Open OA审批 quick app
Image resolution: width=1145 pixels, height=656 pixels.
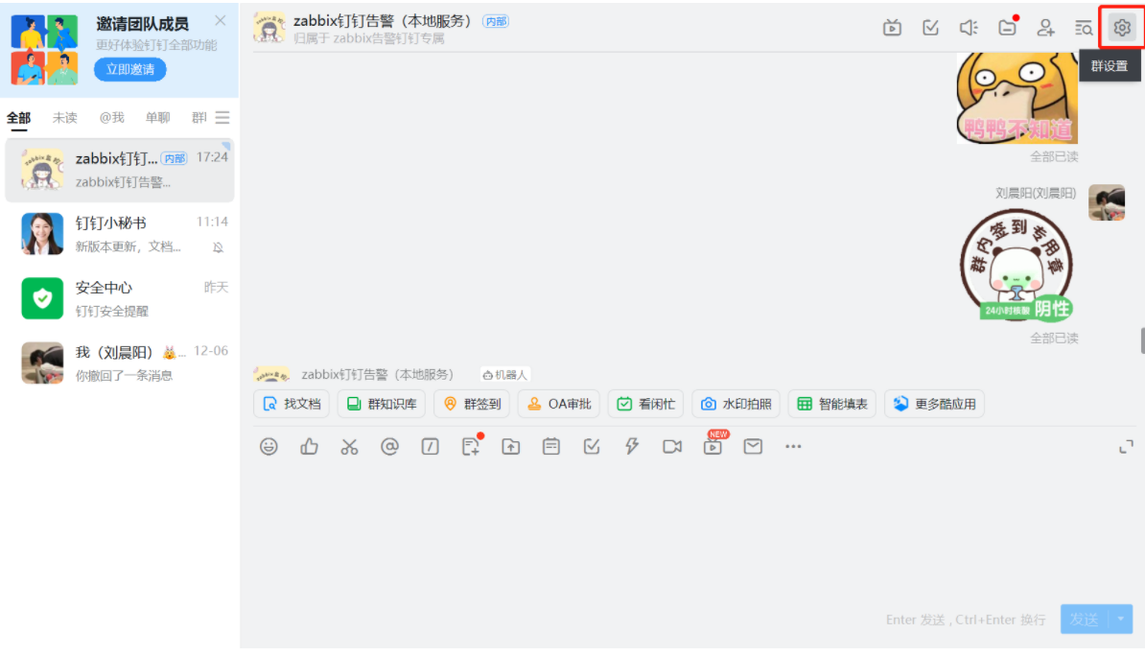559,404
